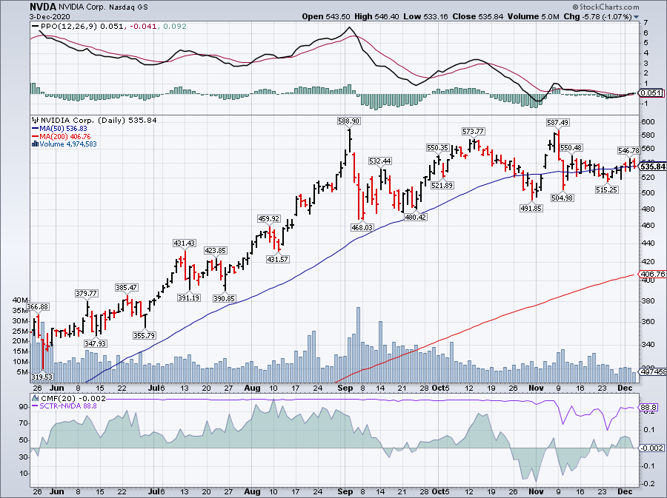Click the 588.90 peak price label
Screen dimensions: 667x498
coord(349,121)
